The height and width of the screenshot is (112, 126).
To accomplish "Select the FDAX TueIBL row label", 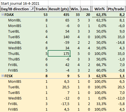I will tap(14, 31).
